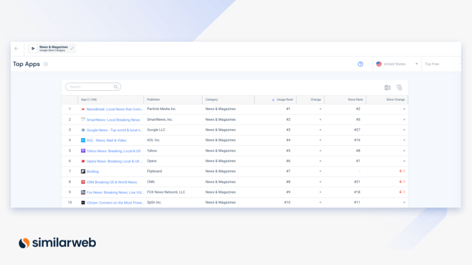Click the Citizen app icon
Image resolution: width=472 pixels, height=265 pixels.
(83, 203)
